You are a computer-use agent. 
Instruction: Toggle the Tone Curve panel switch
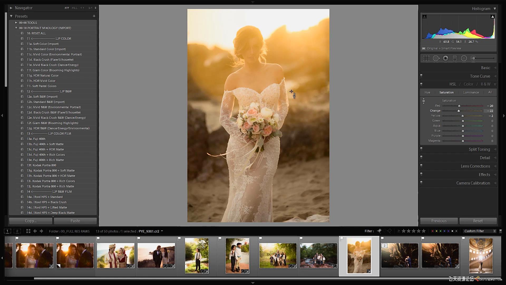(x=421, y=76)
